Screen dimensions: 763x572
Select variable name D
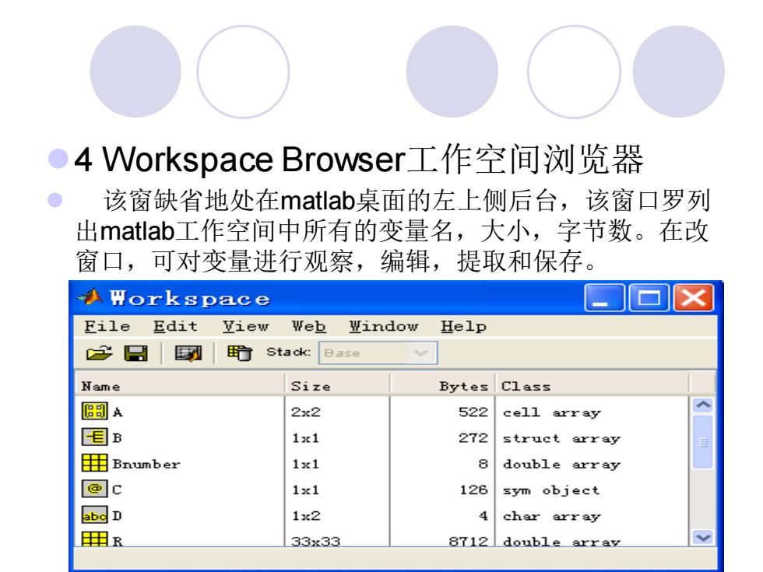(117, 515)
